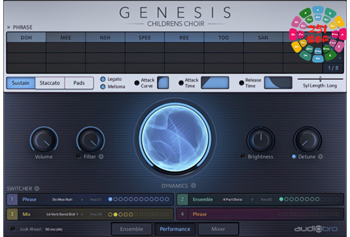Click switcher slot number 3 badge
The height and width of the screenshot is (237, 350).
click(12, 214)
